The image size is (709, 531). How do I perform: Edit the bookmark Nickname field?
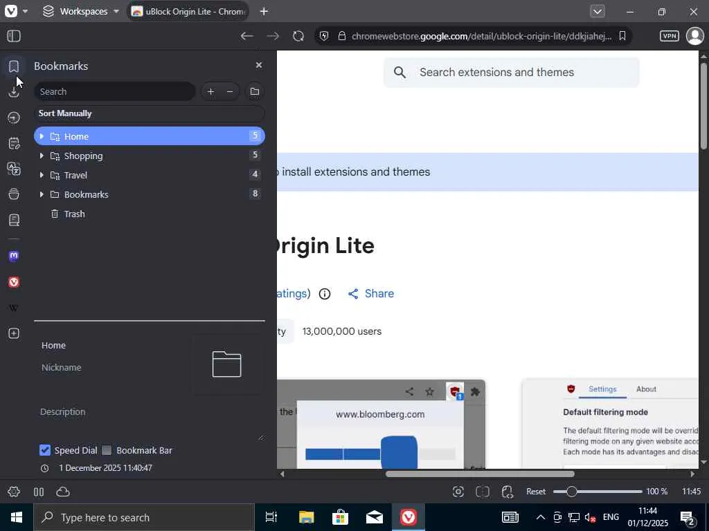pos(113,368)
